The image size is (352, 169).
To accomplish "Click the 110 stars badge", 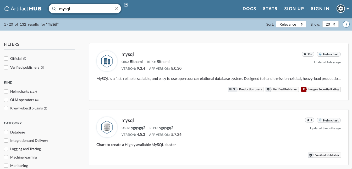I will pos(308,54).
